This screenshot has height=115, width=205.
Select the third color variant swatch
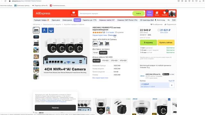tap(107, 44)
